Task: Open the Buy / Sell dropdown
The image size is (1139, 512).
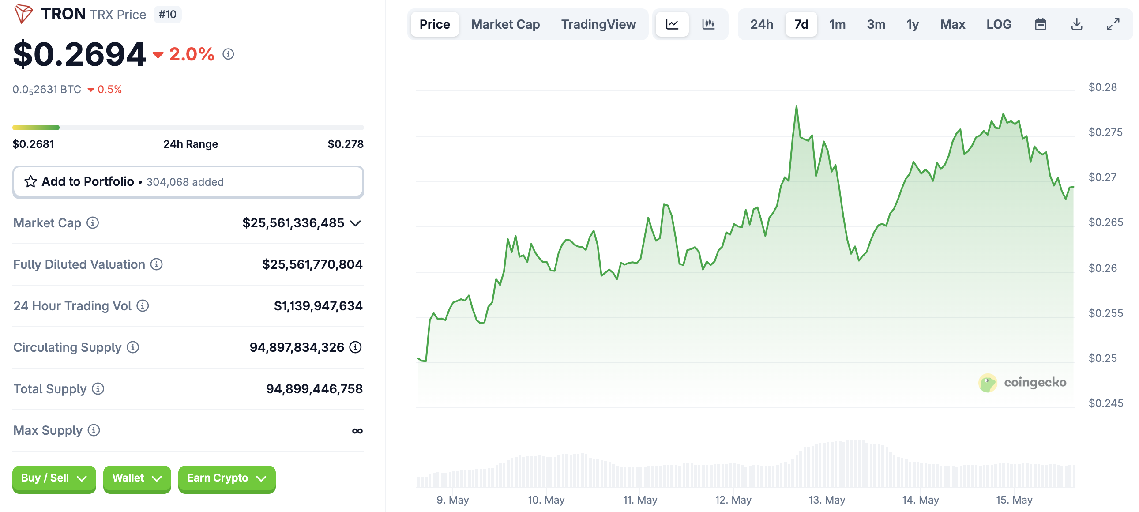Action: click(x=54, y=478)
